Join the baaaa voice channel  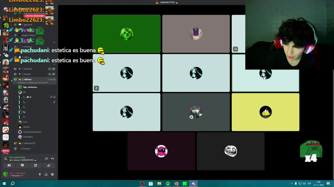click(x=34, y=74)
